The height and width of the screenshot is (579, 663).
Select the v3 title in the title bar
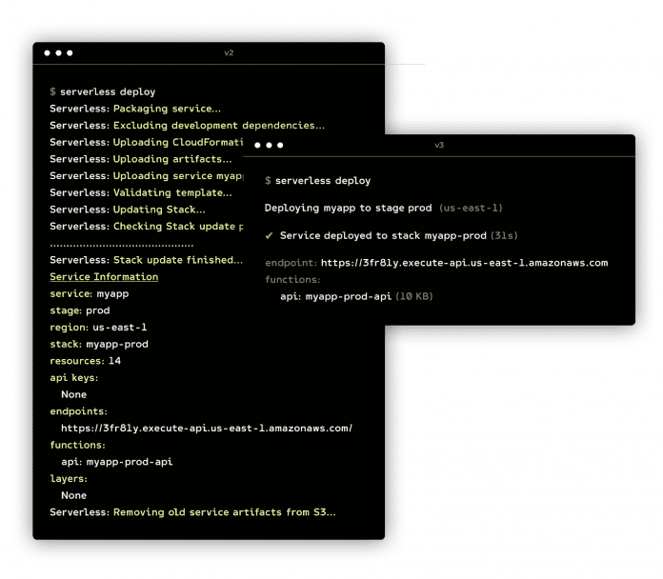point(439,146)
